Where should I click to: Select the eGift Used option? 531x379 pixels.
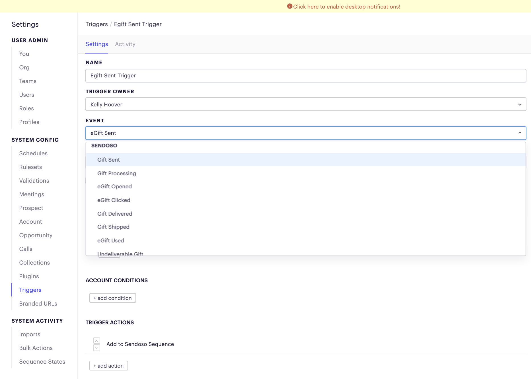(x=110, y=240)
